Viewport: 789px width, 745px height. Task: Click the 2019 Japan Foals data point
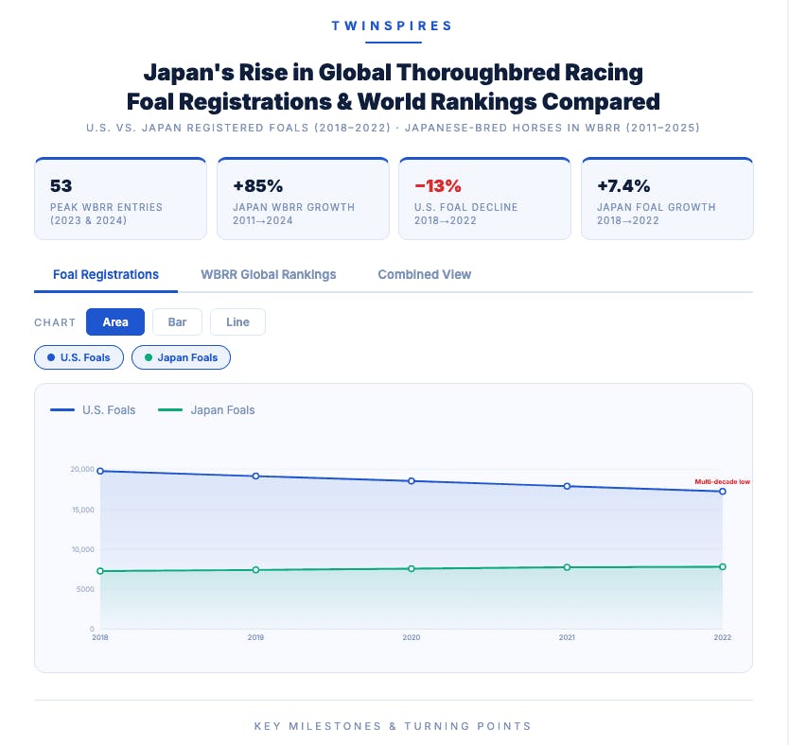pos(255,570)
